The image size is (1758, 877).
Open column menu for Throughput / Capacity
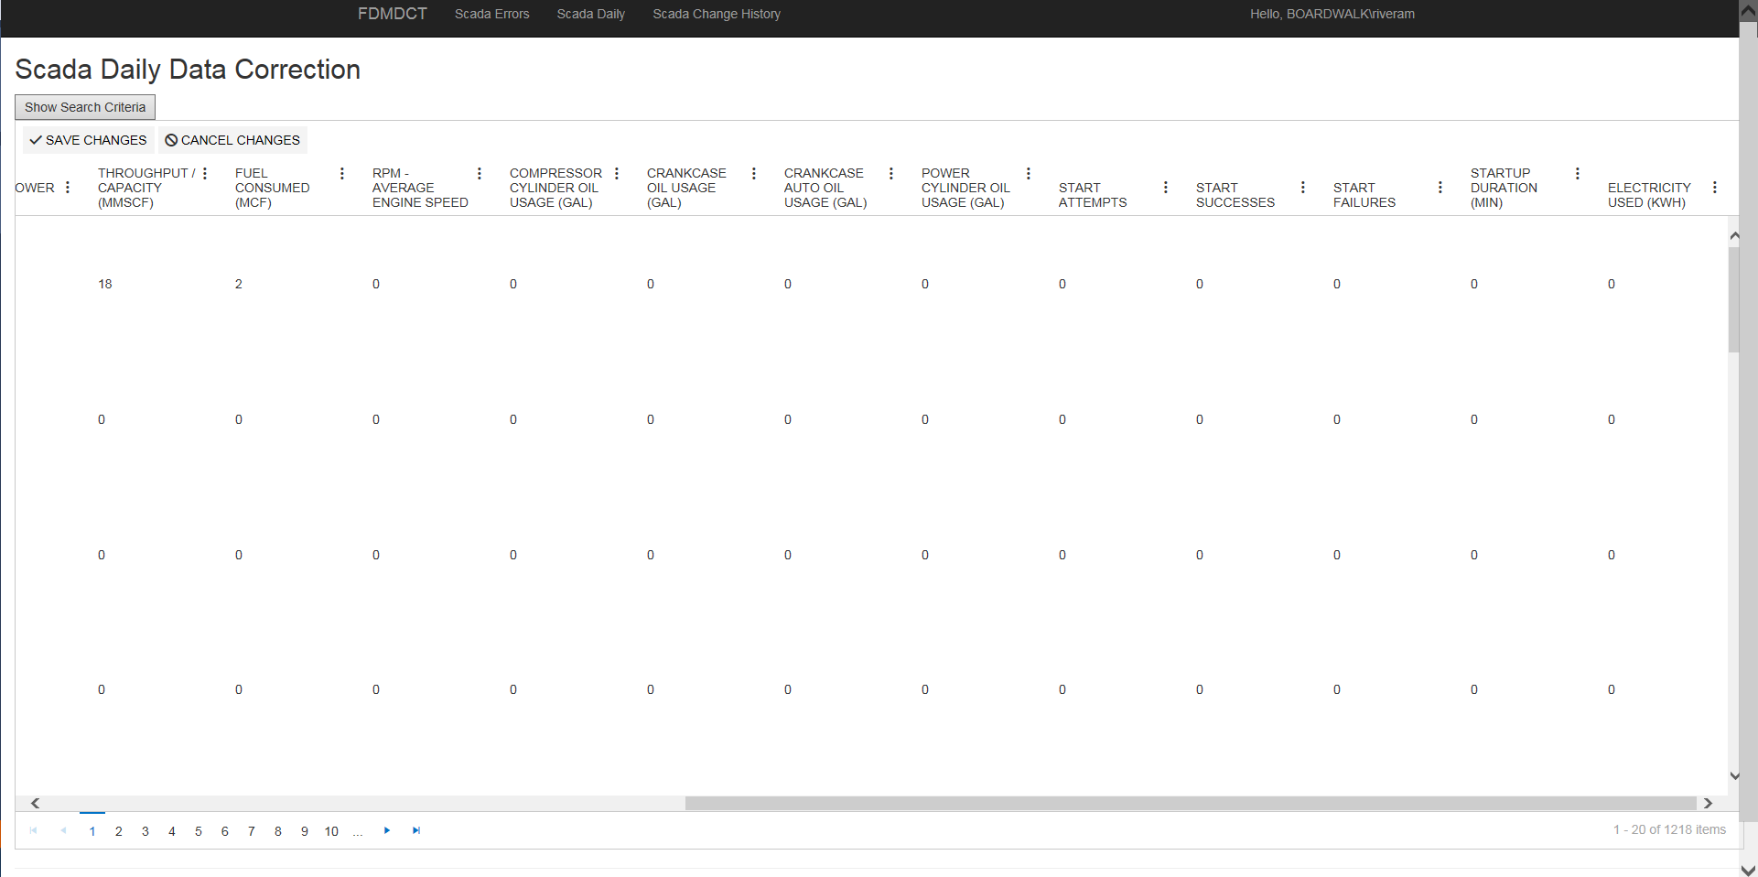pos(205,173)
